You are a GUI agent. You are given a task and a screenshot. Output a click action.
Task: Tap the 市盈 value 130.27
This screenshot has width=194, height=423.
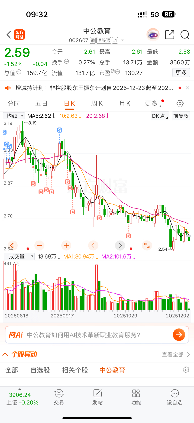[134, 73]
